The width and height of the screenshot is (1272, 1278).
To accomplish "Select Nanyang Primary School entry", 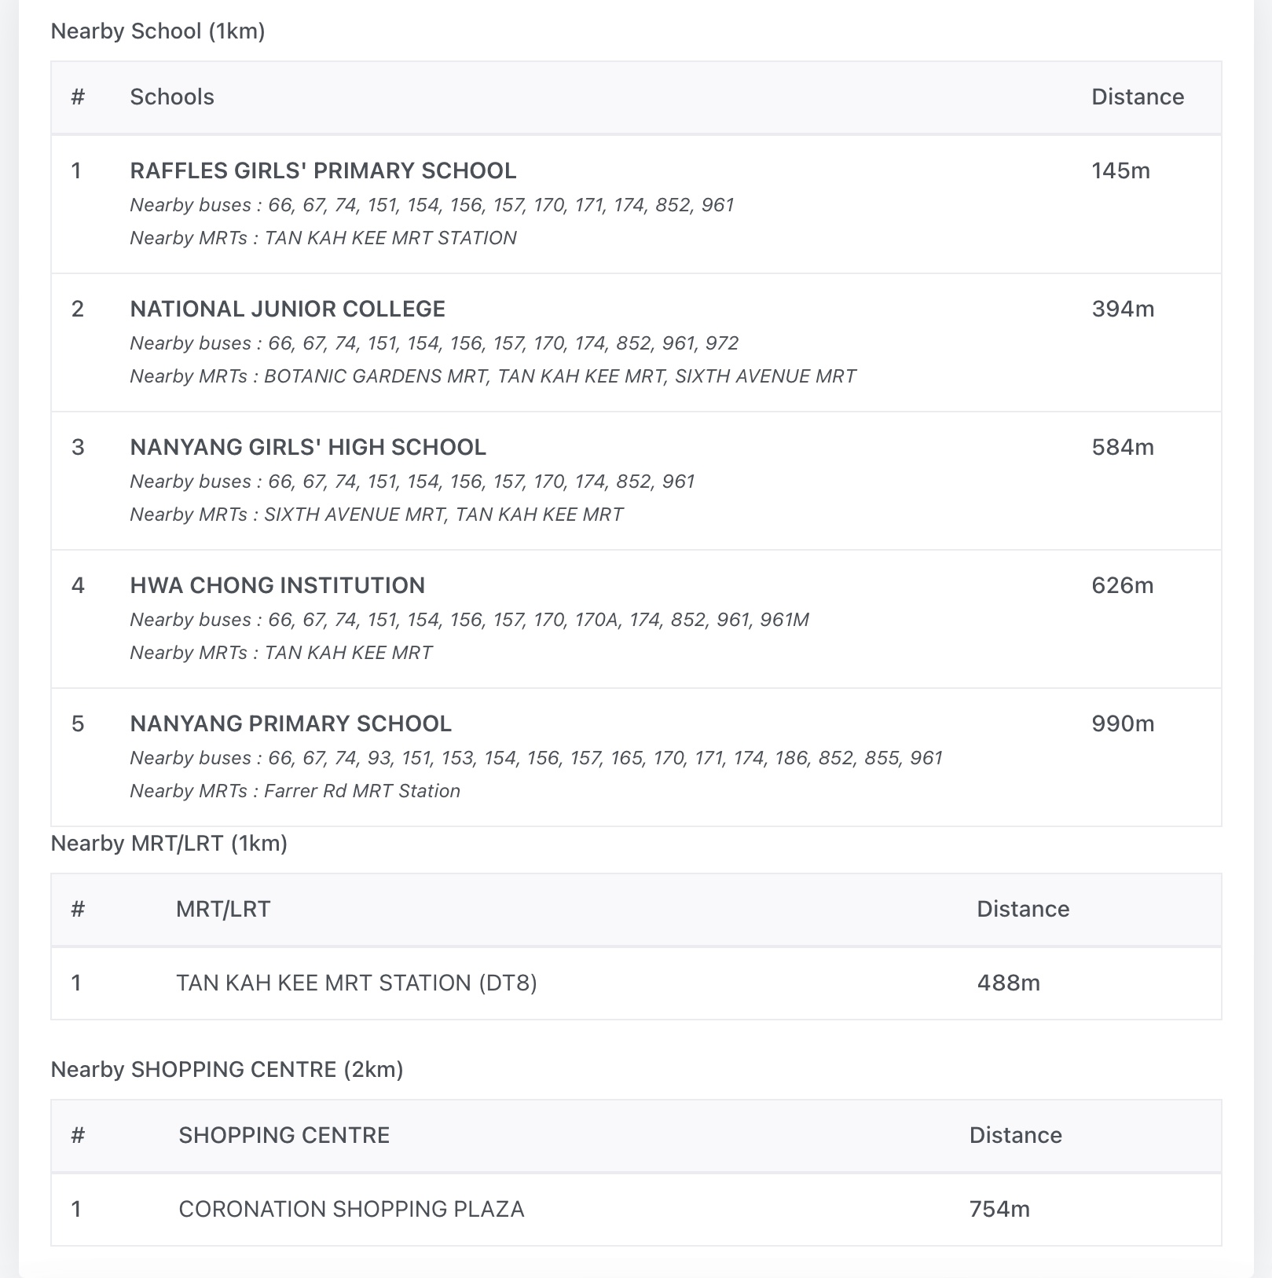I will [x=291, y=723].
